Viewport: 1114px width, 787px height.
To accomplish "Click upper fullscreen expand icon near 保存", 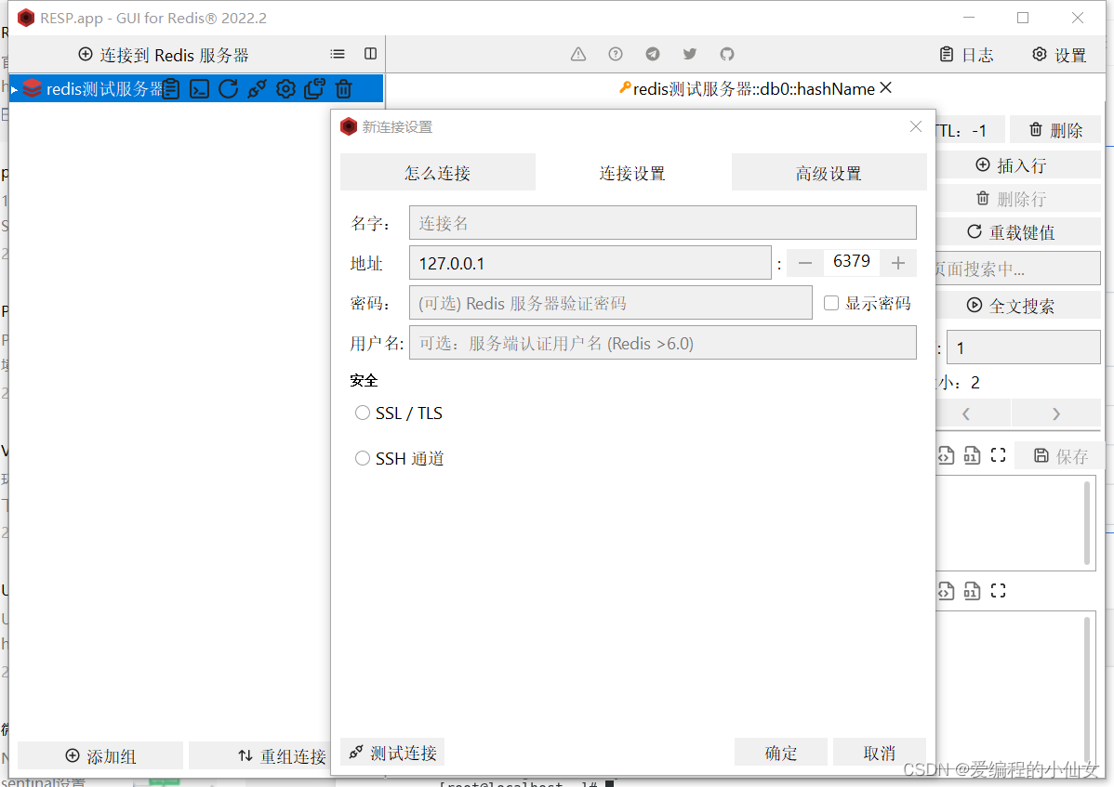I will pyautogui.click(x=998, y=455).
